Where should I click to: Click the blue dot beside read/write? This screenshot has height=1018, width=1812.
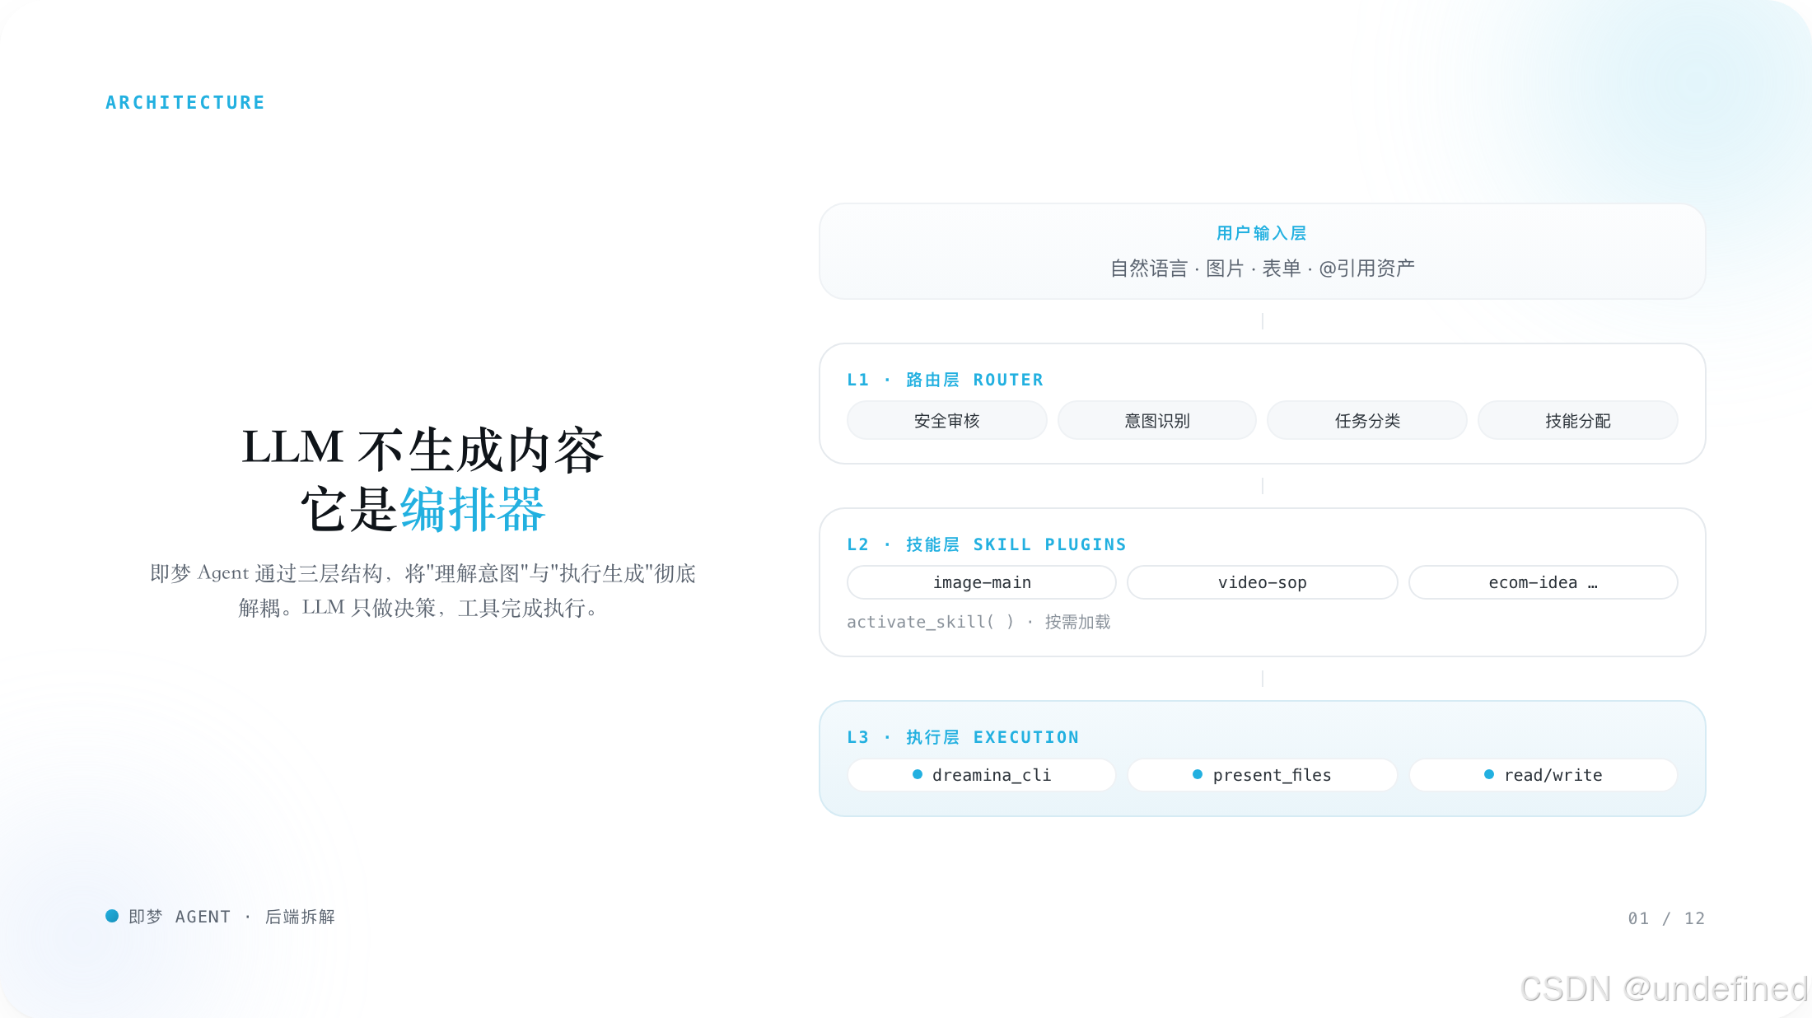pyautogui.click(x=1489, y=774)
